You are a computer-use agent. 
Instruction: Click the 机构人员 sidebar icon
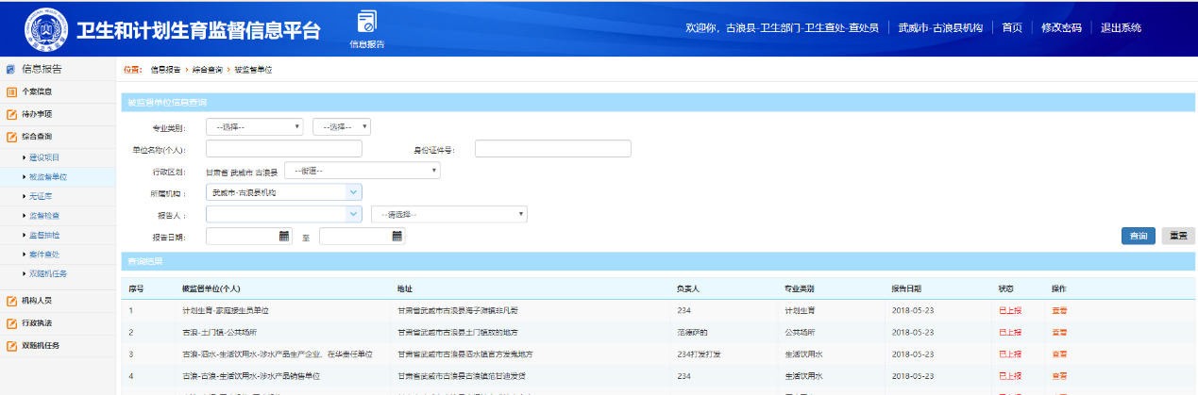click(11, 301)
